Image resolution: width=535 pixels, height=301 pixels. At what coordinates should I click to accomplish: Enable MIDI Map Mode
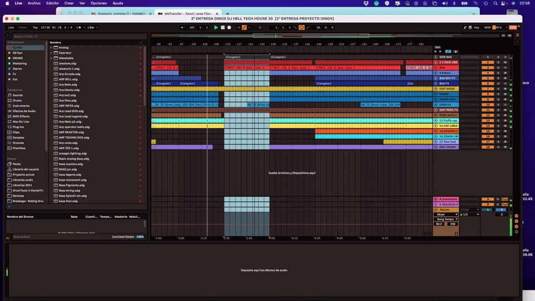488,27
